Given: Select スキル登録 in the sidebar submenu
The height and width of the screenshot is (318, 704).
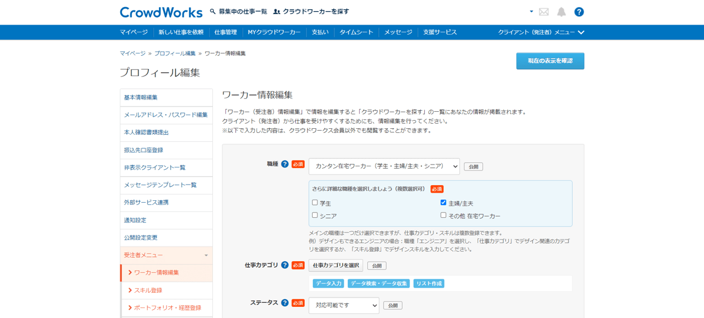Looking at the screenshot, I should (x=167, y=290).
